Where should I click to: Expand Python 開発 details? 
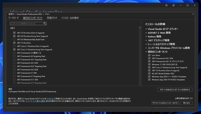(x=146, y=37)
